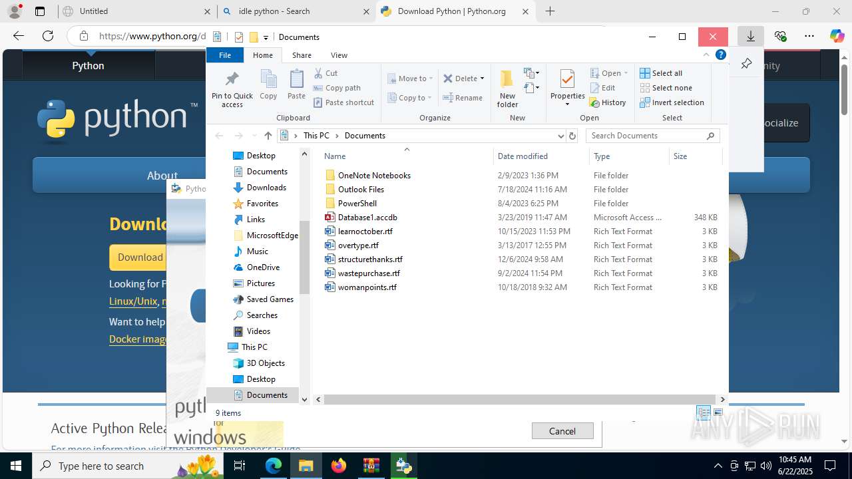Screen dimensions: 852x479
Task: Customize Quick Access Toolbar dropdown
Action: tap(266, 37)
